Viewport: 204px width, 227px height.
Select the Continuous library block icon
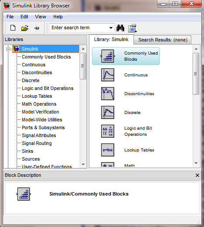[108, 75]
